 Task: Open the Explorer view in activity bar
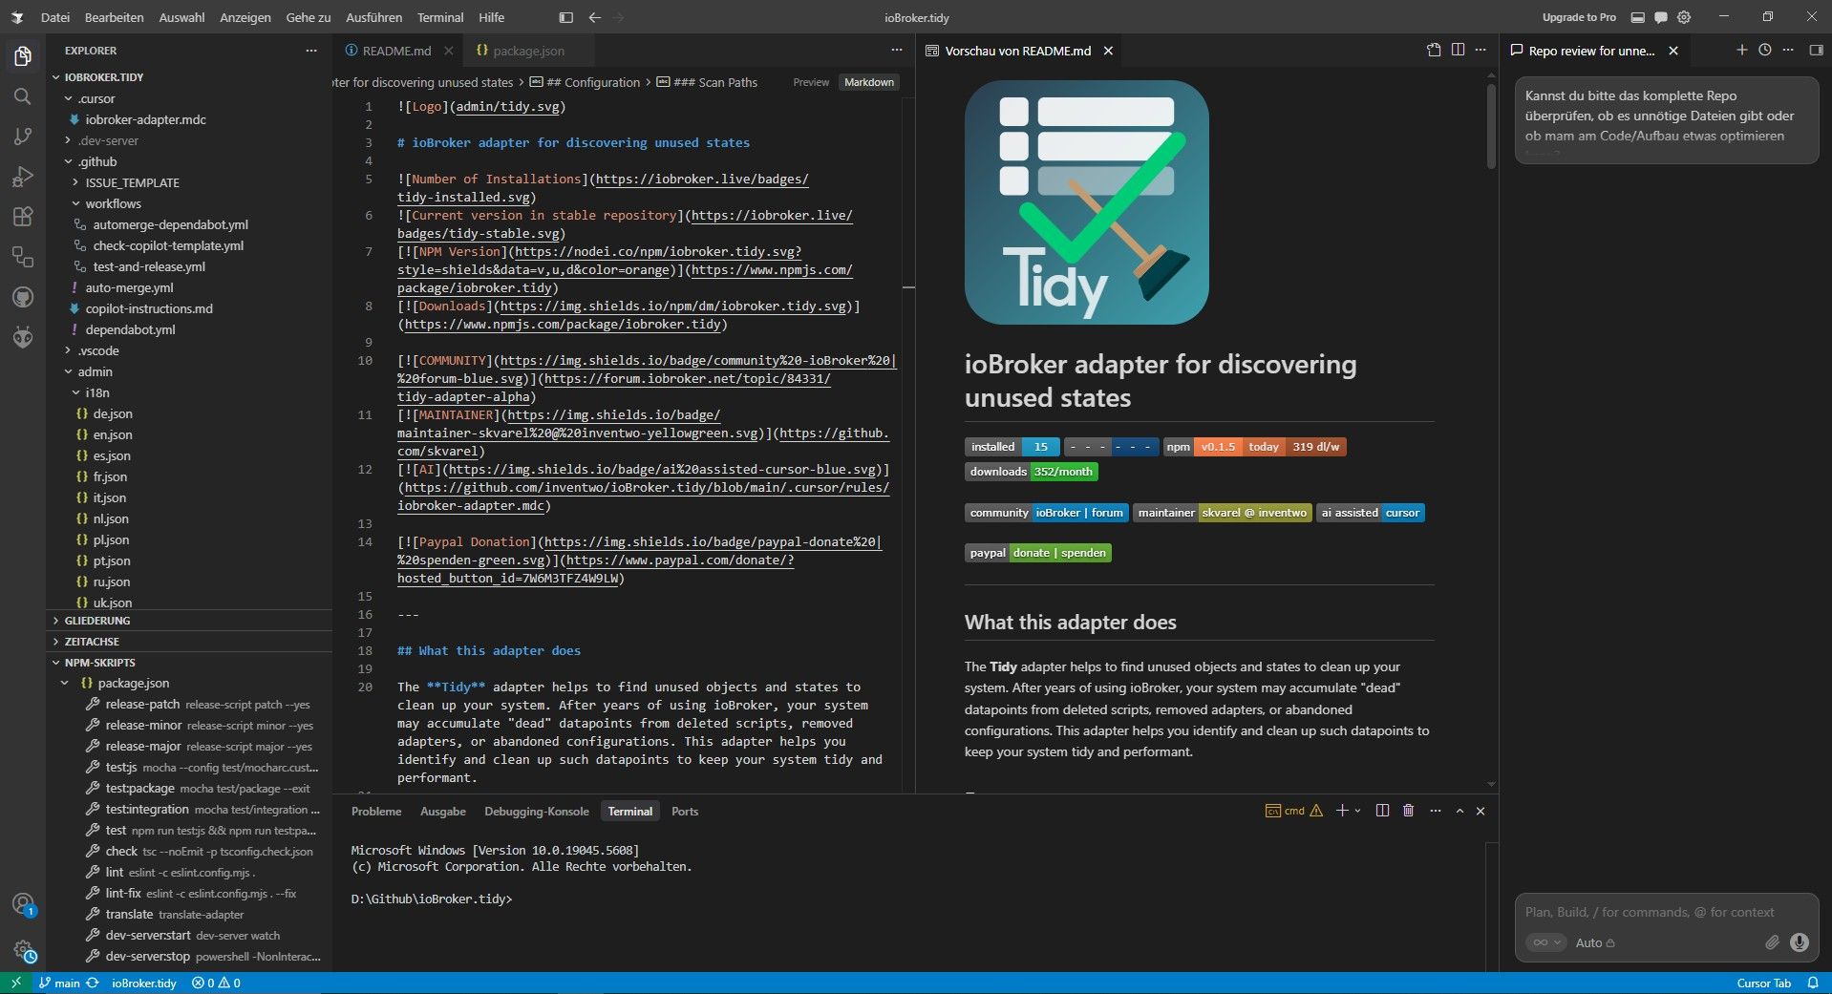point(23,56)
